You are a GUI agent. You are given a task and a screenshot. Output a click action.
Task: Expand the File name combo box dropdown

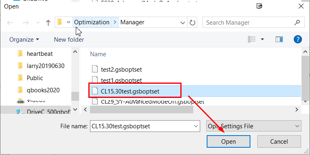click(x=196, y=126)
